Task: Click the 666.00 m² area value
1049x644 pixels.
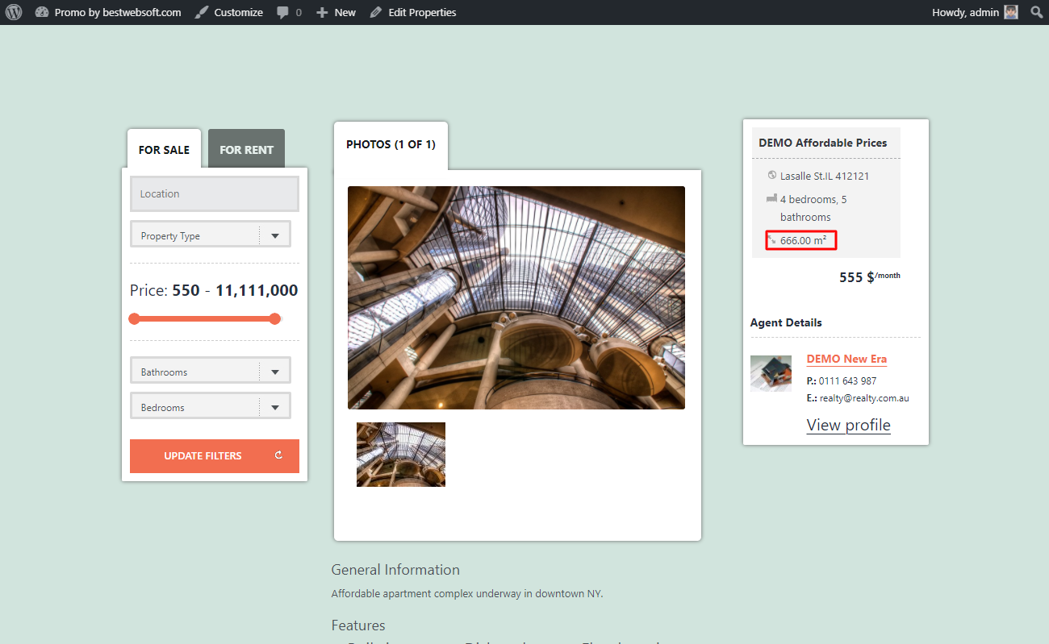Action: pyautogui.click(x=803, y=240)
